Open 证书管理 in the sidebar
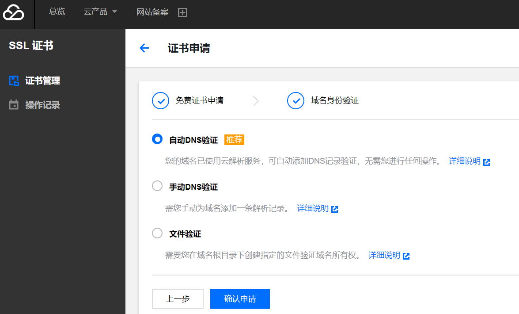This screenshot has width=519, height=314. click(43, 80)
